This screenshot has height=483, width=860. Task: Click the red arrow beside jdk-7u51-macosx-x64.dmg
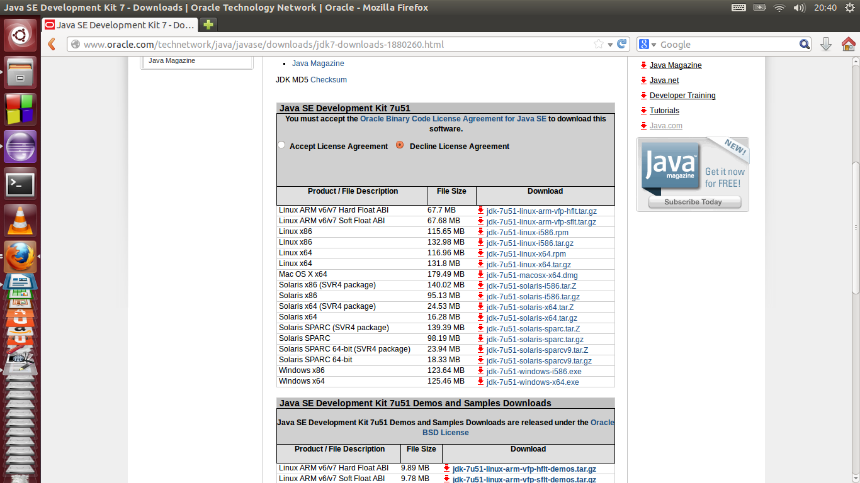(480, 274)
